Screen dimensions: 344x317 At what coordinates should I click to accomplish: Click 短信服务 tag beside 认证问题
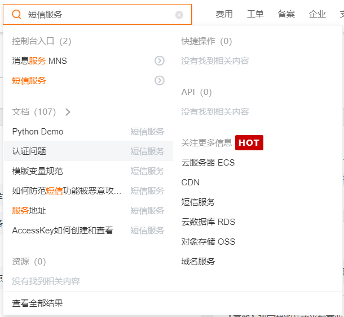(147, 151)
